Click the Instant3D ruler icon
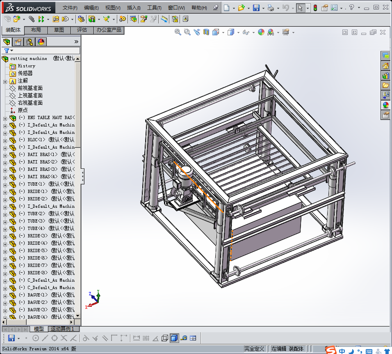This screenshot has height=354, width=392. click(x=164, y=19)
